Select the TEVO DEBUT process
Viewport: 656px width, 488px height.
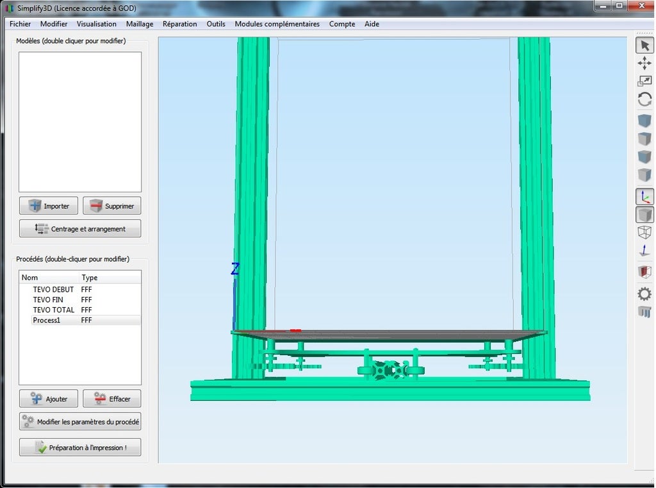coord(53,290)
